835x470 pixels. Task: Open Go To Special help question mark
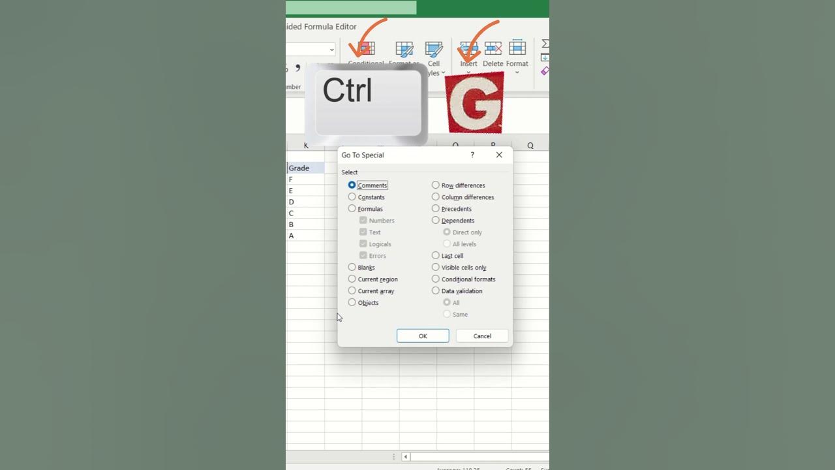[472, 155]
